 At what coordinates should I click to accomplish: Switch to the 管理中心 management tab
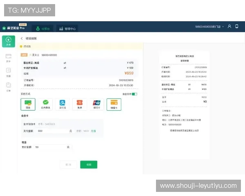(67, 29)
